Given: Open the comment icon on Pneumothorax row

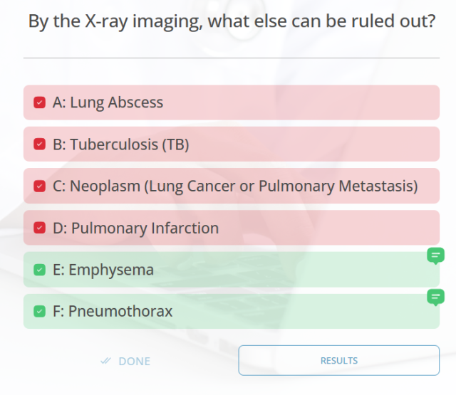Looking at the screenshot, I should pos(435,297).
